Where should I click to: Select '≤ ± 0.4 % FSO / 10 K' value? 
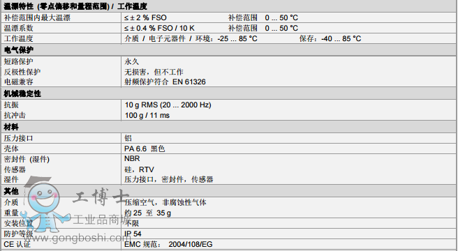[x=159, y=29]
